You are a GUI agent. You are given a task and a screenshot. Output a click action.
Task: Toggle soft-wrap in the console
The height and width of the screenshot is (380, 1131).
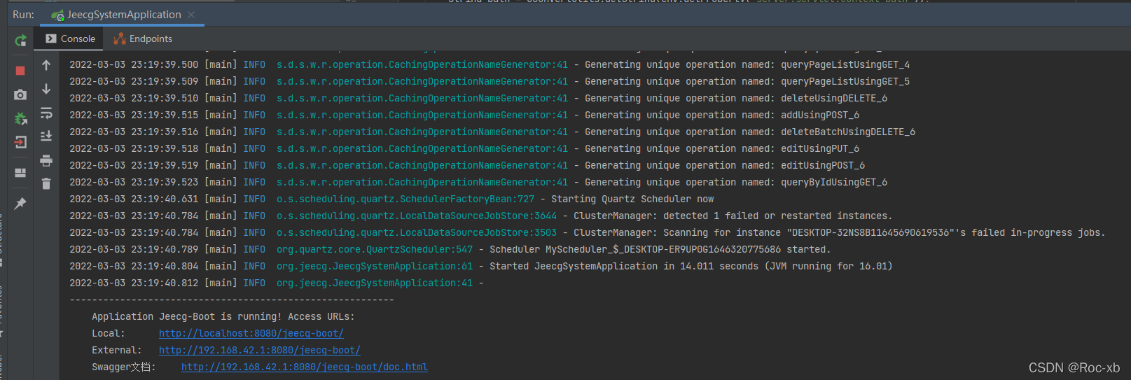(46, 113)
